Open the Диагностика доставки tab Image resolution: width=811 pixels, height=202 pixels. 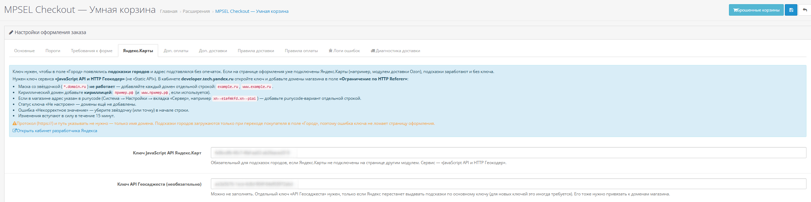click(x=395, y=51)
